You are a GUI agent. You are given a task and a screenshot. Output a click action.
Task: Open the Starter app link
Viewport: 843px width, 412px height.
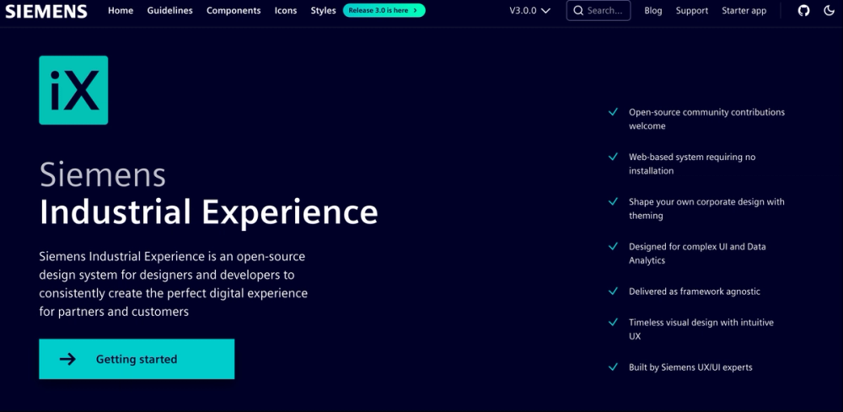tap(744, 11)
